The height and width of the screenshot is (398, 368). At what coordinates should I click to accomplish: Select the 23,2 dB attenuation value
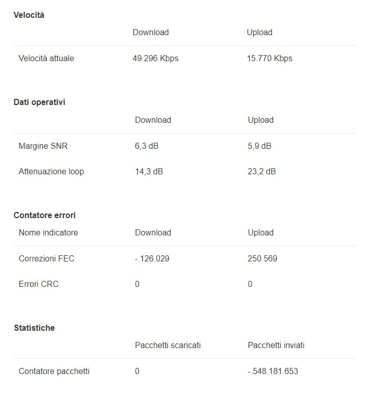point(262,171)
